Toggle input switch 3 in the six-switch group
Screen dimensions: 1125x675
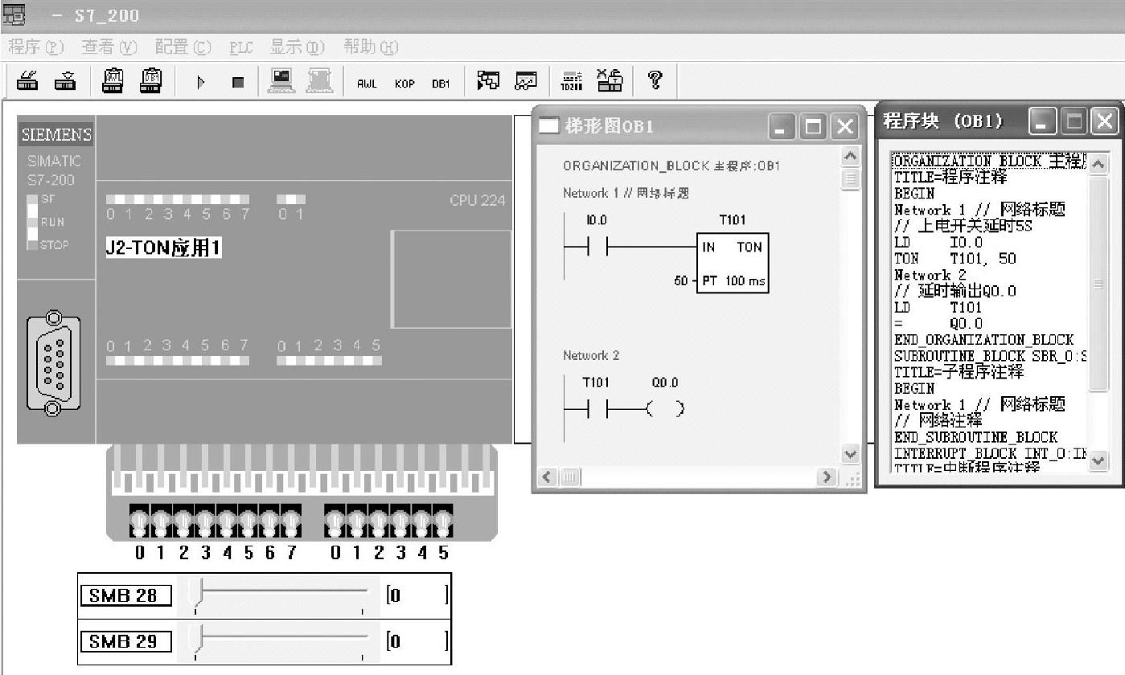(400, 522)
